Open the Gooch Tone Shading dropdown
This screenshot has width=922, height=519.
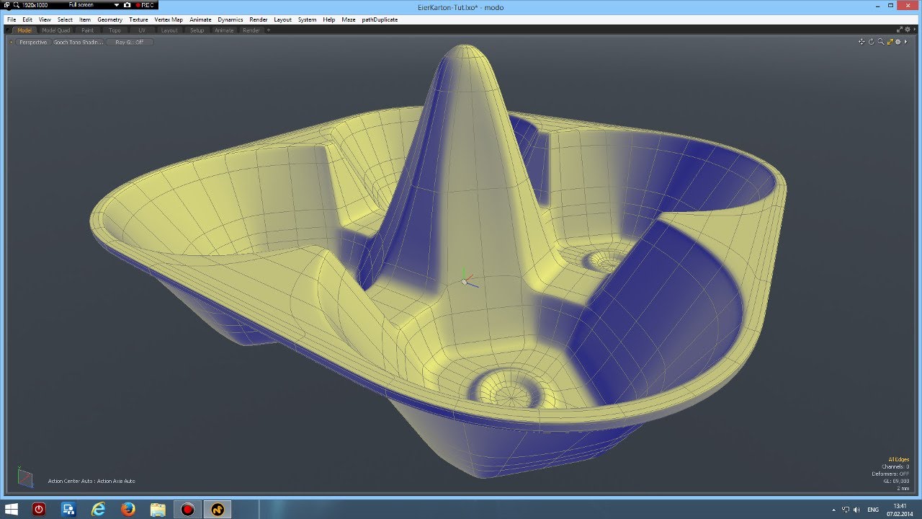pos(79,43)
